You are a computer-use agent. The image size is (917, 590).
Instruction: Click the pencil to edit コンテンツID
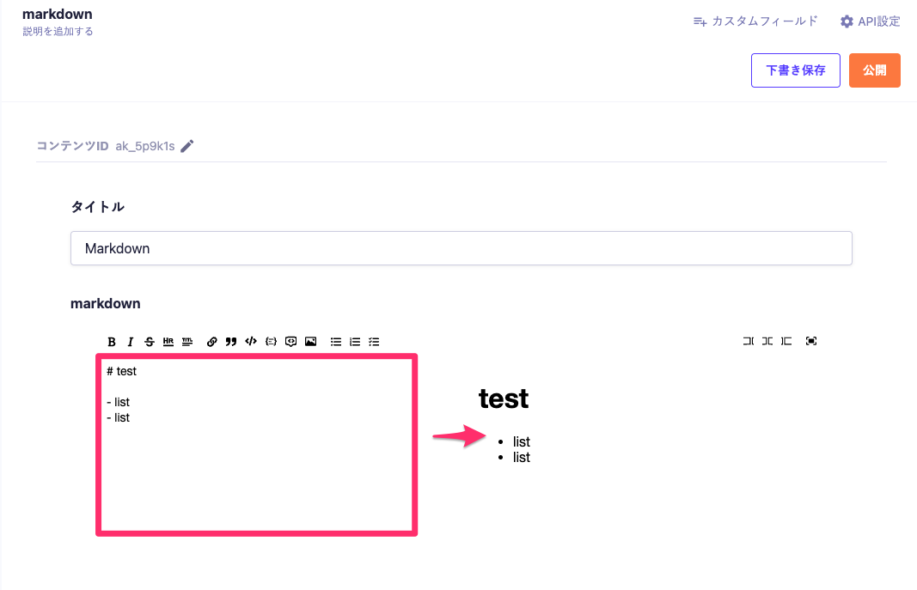tap(187, 146)
